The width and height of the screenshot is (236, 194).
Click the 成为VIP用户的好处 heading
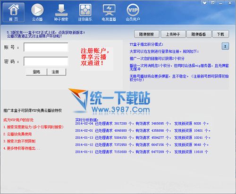[x=18, y=120]
